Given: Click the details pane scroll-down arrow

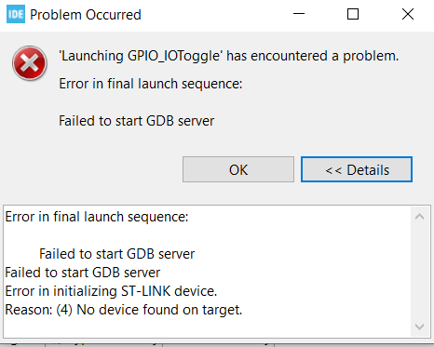Looking at the screenshot, I should [419, 327].
